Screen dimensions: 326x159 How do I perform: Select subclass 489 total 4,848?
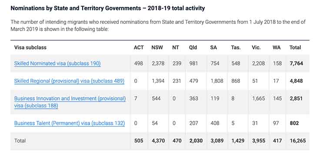coord(296,81)
